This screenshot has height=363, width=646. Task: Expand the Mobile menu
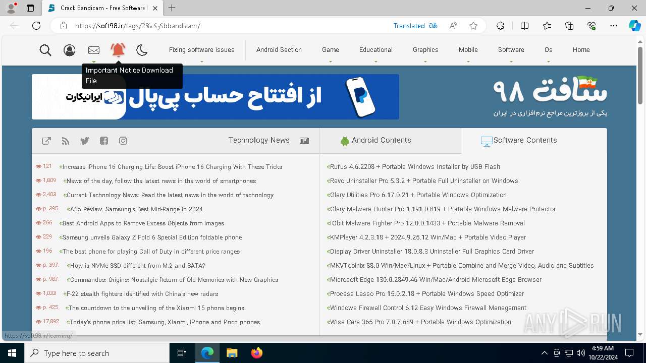[x=468, y=50]
